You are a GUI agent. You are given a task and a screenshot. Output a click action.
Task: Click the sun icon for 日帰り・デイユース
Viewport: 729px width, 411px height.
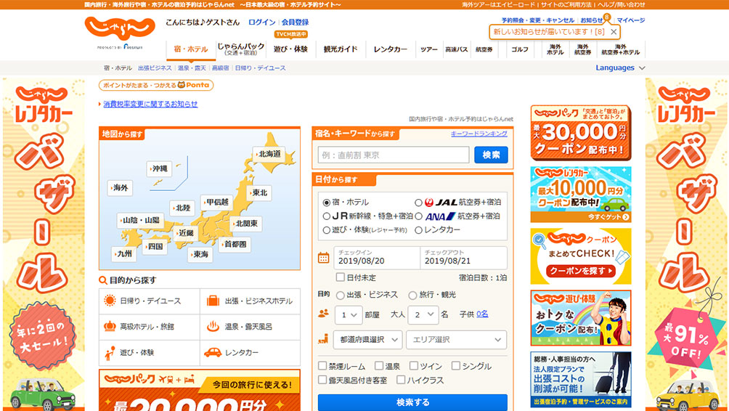pyautogui.click(x=110, y=301)
